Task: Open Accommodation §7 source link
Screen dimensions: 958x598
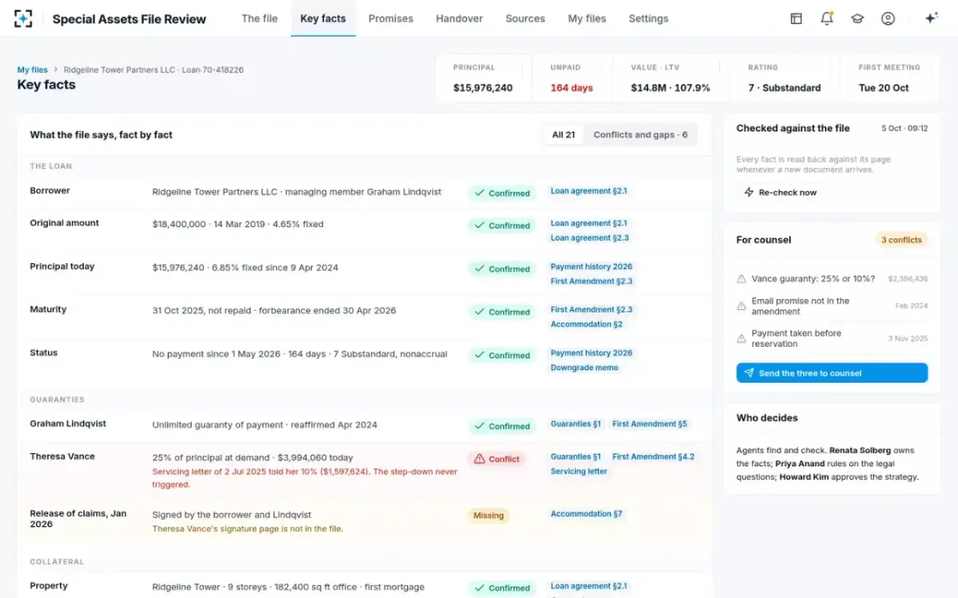Action: tap(586, 514)
